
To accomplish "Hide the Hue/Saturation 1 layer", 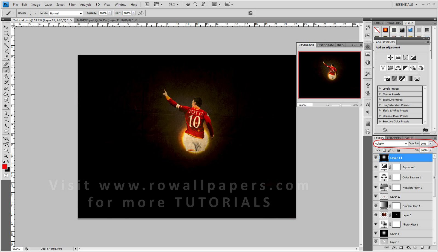I will pos(376,187).
